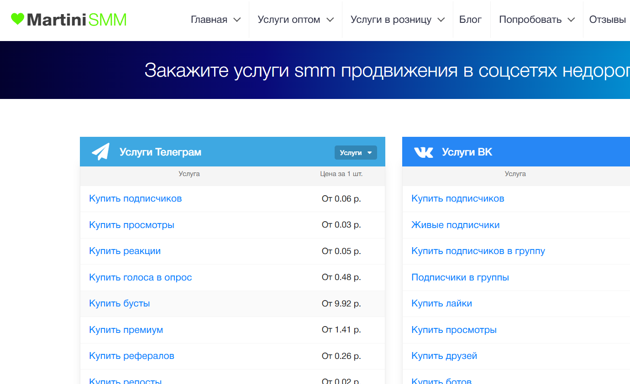This screenshot has width=630, height=384.
Task: Open the Услуги в розницу menu item
Action: (391, 20)
